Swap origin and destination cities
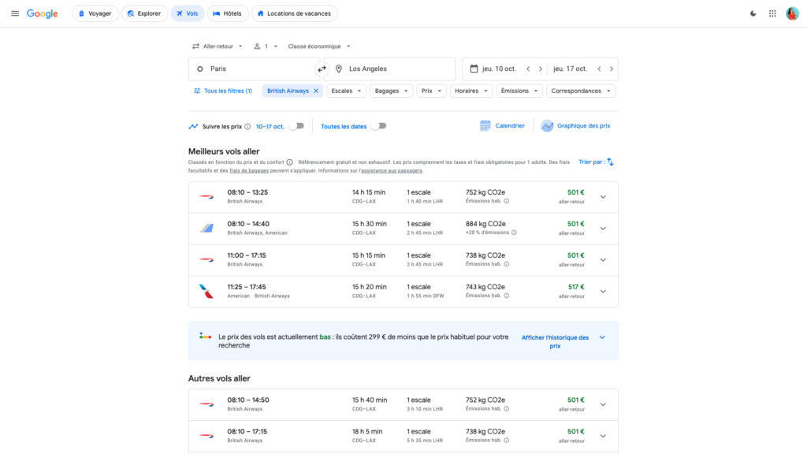The height and width of the screenshot is (454, 807). (322, 69)
